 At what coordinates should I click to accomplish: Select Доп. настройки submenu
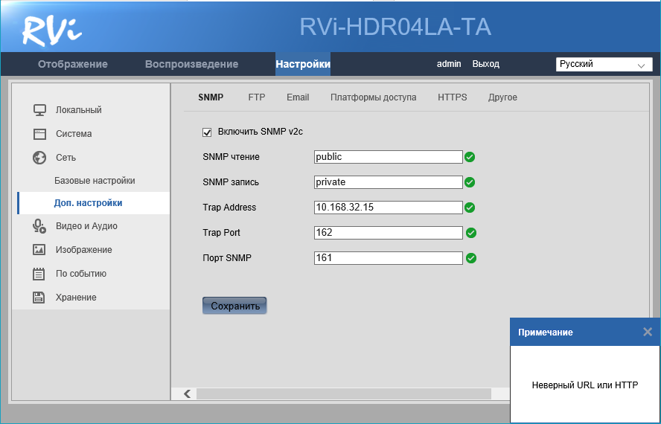coord(94,203)
